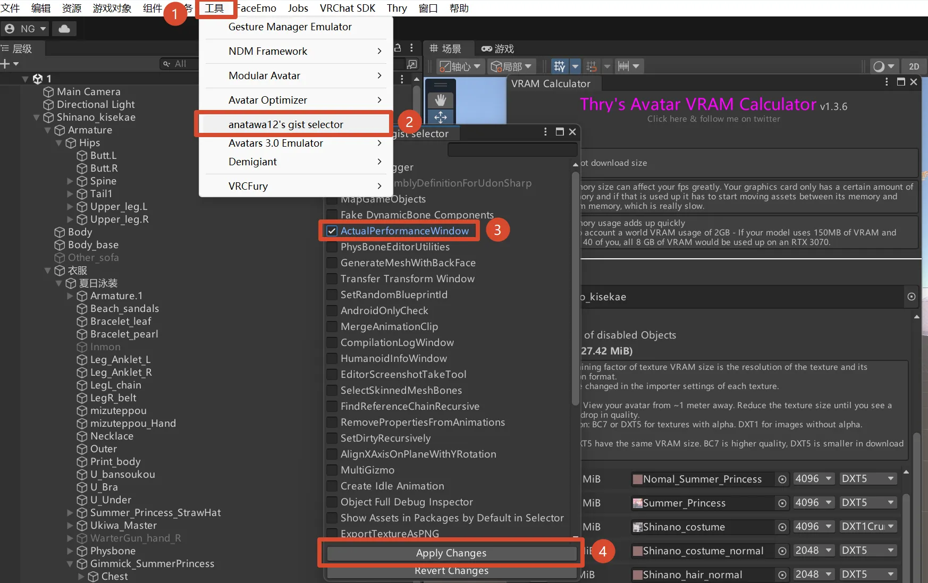The width and height of the screenshot is (928, 583).
Task: Pick object for Summer_Princess texture field
Action: pos(782,503)
